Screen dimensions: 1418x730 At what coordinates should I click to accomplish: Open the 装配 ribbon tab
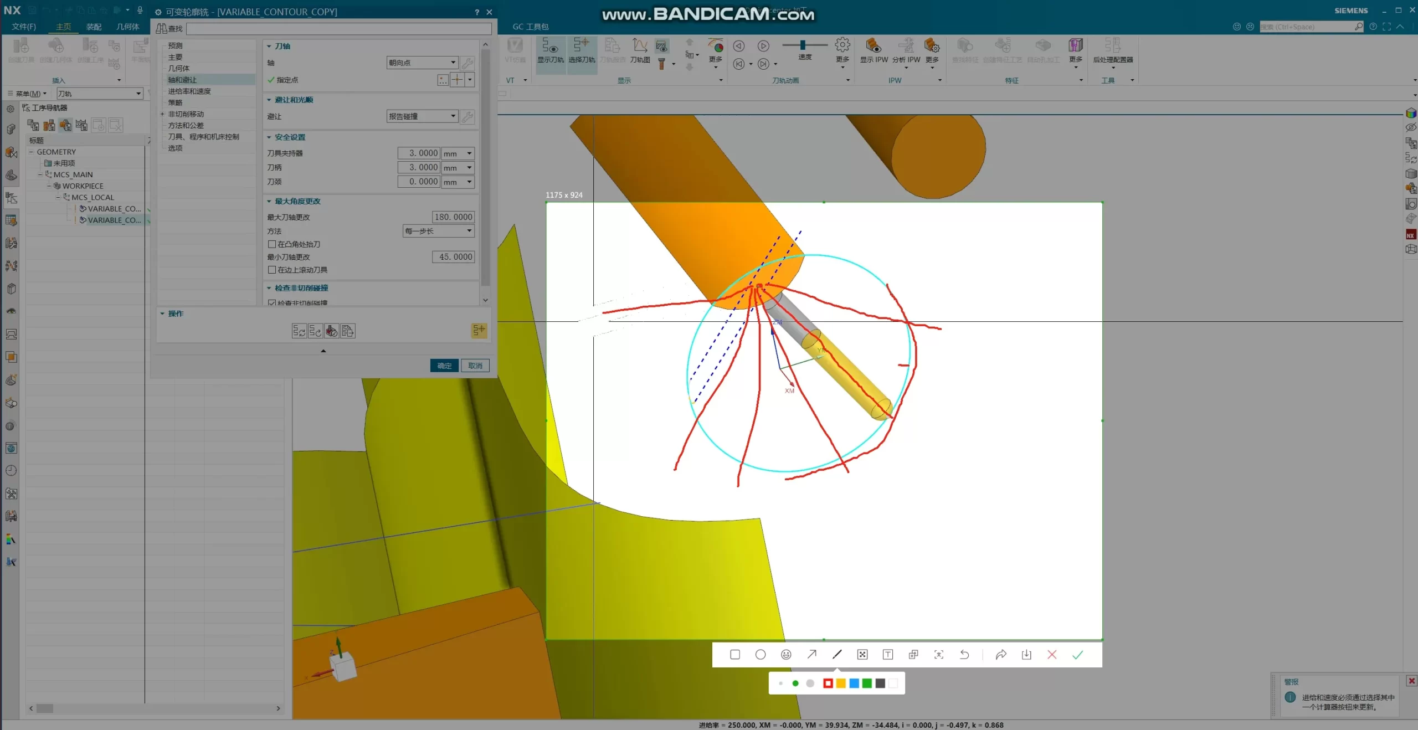[x=94, y=27]
